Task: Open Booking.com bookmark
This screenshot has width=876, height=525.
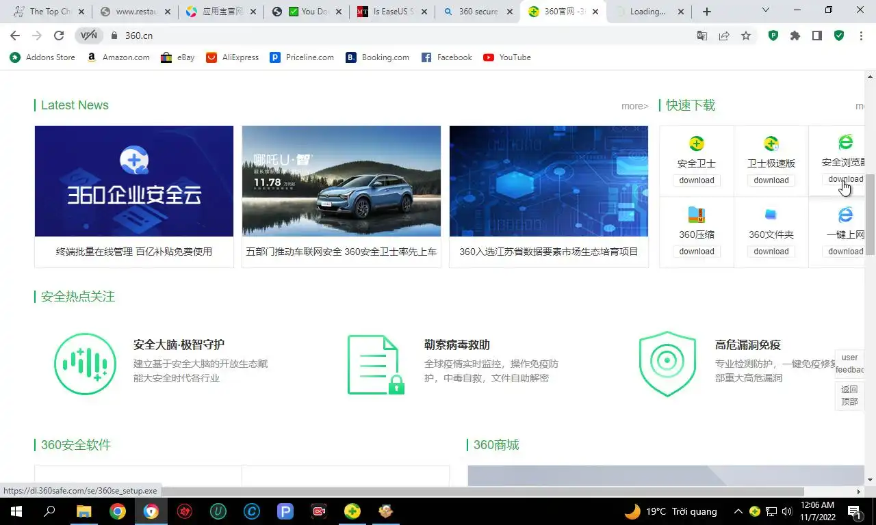Action: pyautogui.click(x=377, y=57)
